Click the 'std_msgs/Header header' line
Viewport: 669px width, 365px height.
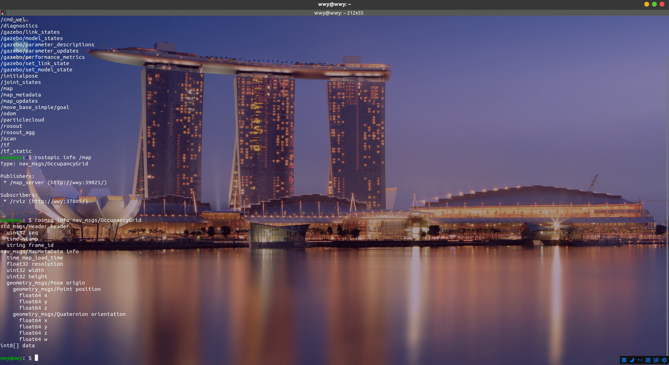click(35, 226)
